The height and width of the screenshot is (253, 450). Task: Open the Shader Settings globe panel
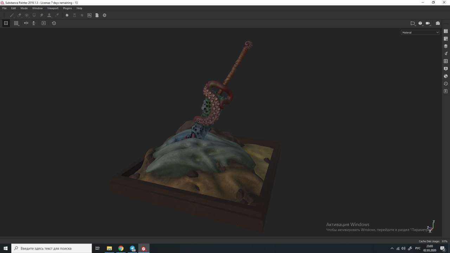pyautogui.click(x=446, y=76)
